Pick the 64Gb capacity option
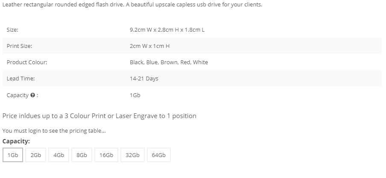Image resolution: width=386 pixels, height=178 pixels. 159,155
